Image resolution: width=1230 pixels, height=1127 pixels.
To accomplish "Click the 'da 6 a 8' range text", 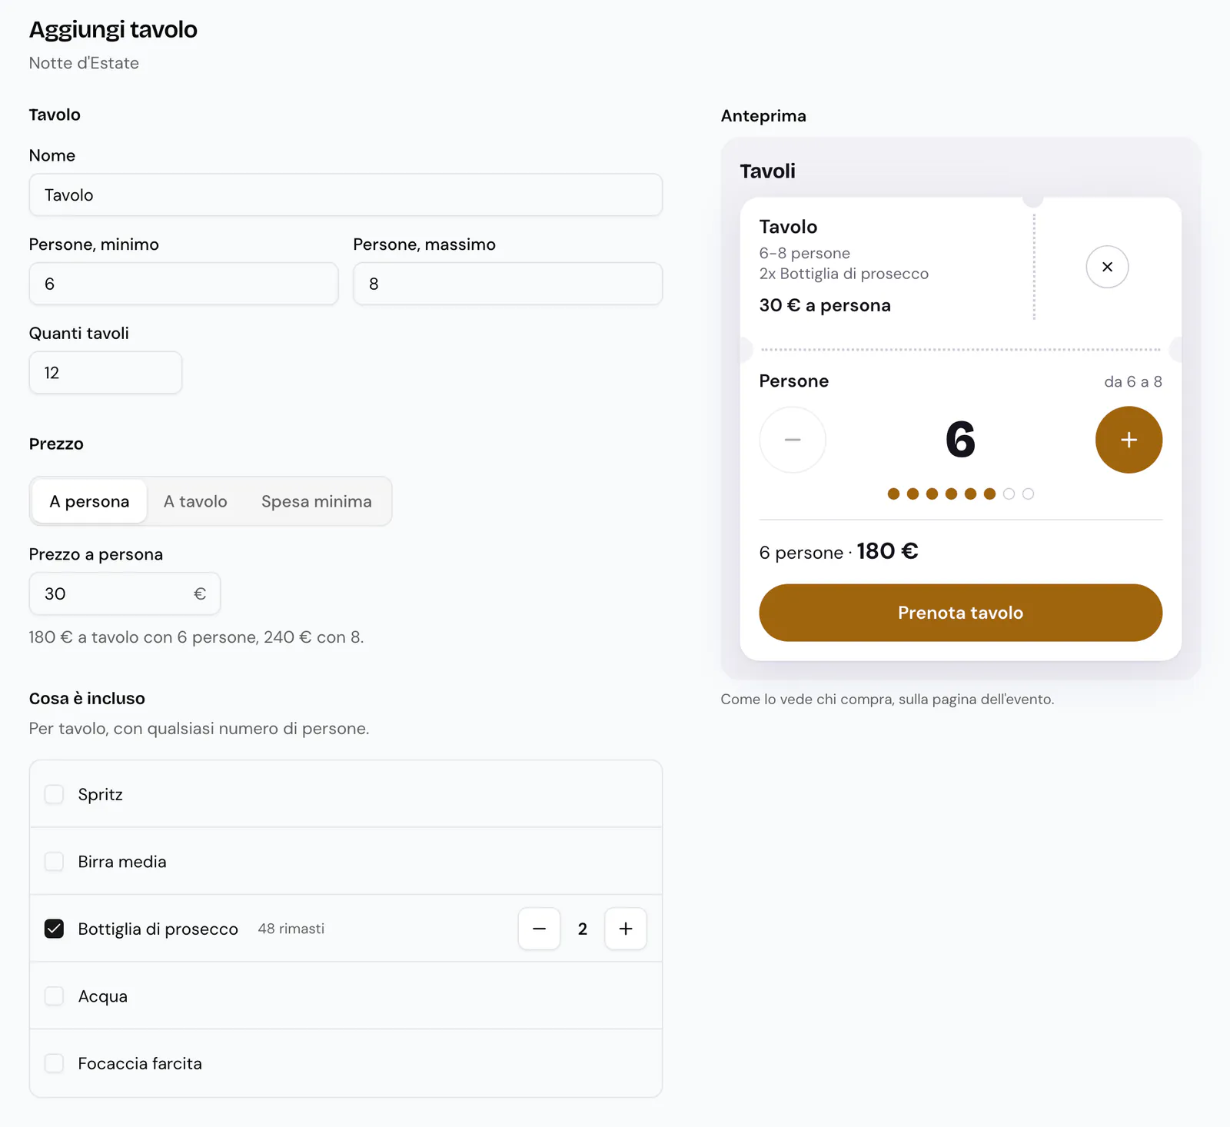I will [x=1133, y=381].
